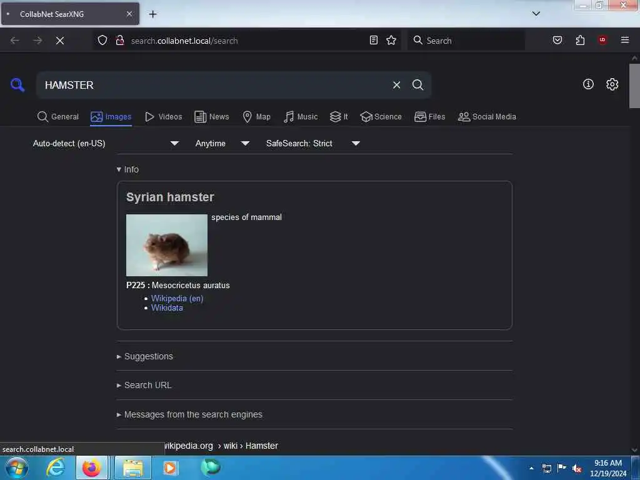Viewport: 640px width, 480px height.
Task: Switch to the Videos category
Action: pos(164,117)
